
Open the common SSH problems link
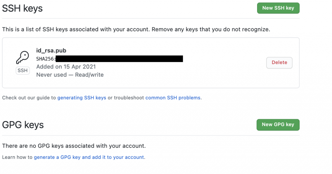(173, 97)
